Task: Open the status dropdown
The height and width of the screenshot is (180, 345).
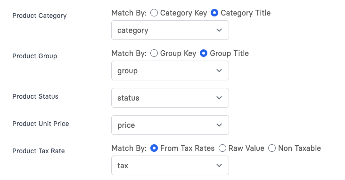Action: pos(170,98)
